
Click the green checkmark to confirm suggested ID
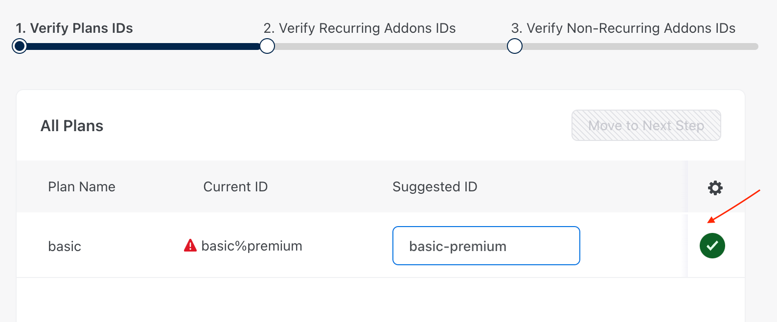[x=712, y=246]
